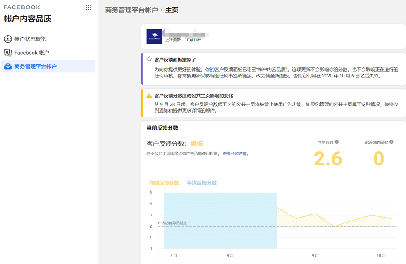Click the info icon next to 受惩罚的周数
This screenshot has width=406, height=264.
tap(392, 142)
